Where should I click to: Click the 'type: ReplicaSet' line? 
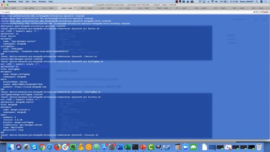tap(13, 128)
